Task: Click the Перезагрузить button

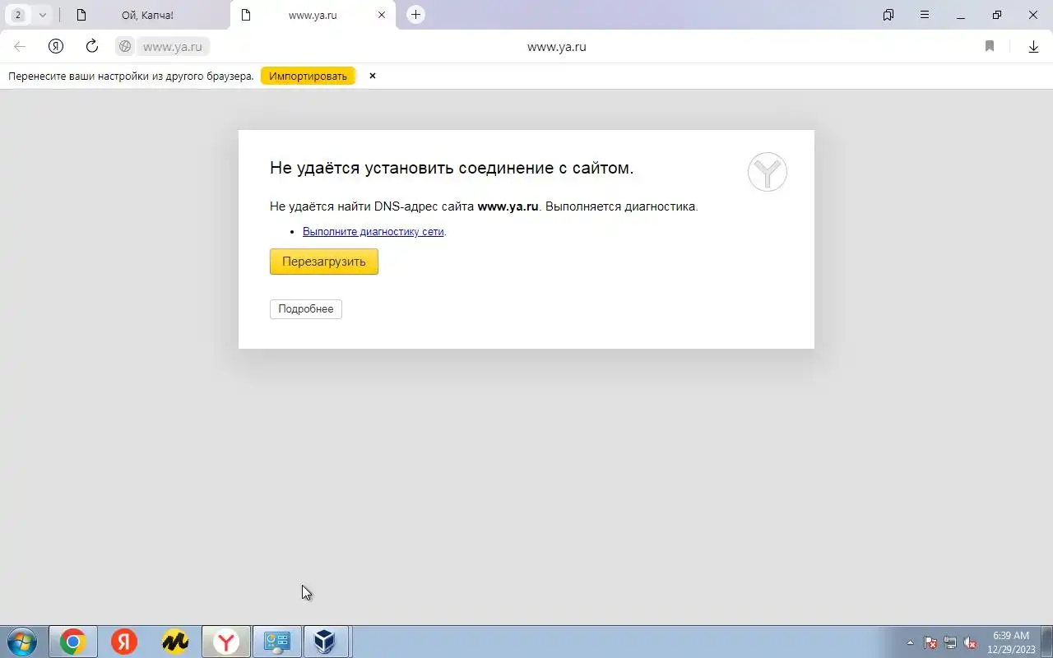Action: tap(324, 262)
